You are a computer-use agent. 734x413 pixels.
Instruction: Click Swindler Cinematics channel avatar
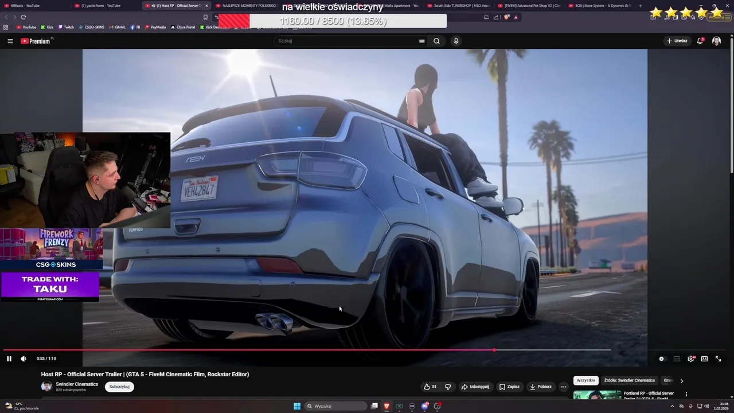pos(46,387)
